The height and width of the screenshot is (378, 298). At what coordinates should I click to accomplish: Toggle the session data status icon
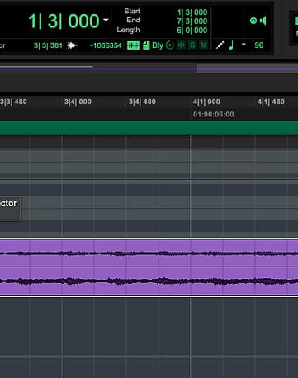click(146, 45)
